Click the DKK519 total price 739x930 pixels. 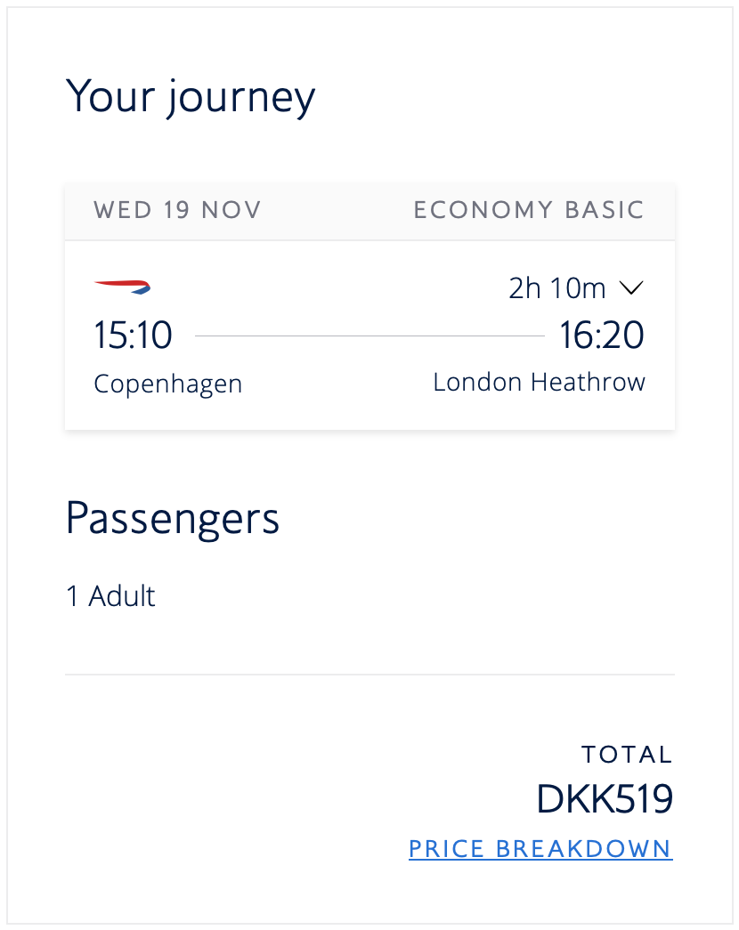(x=604, y=799)
